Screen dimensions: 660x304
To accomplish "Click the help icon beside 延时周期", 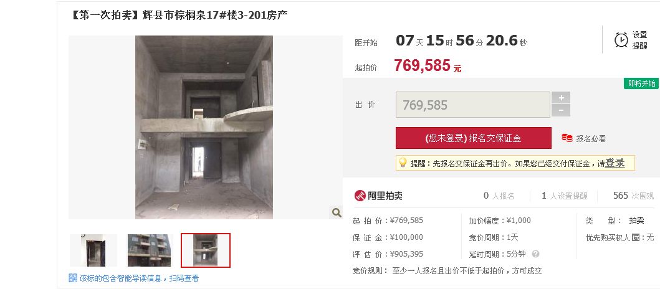I will coord(535,254).
